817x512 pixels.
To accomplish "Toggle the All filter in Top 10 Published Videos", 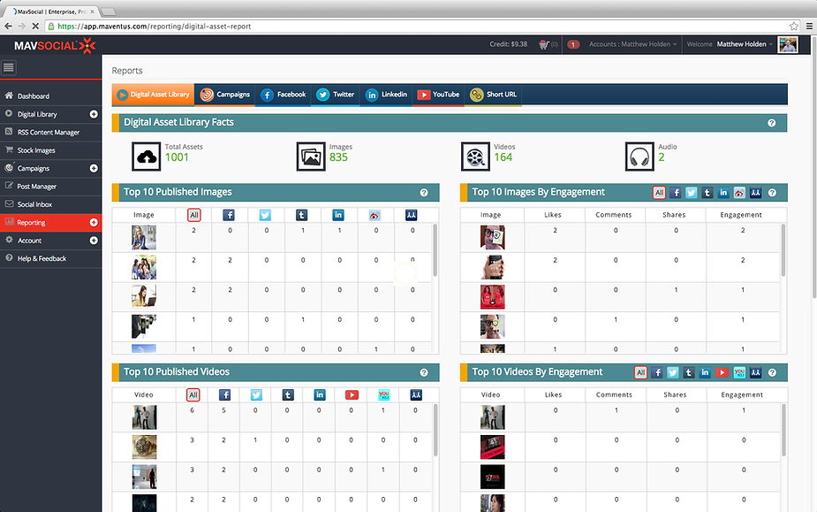I will pyautogui.click(x=193, y=395).
